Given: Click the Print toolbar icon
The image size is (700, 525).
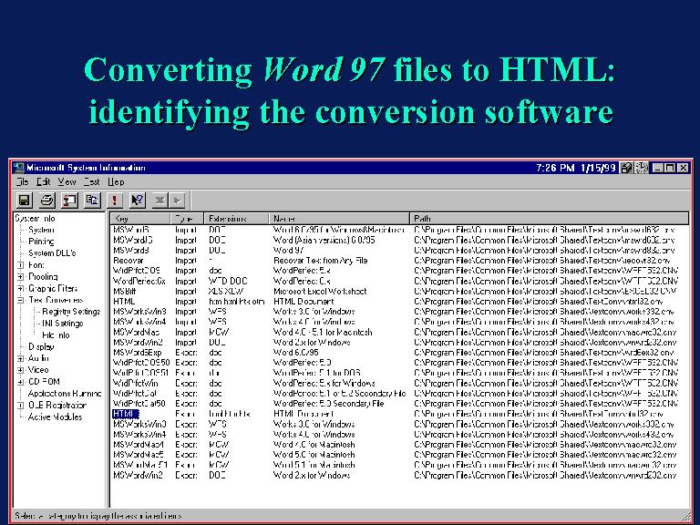Looking at the screenshot, I should pos(46,200).
